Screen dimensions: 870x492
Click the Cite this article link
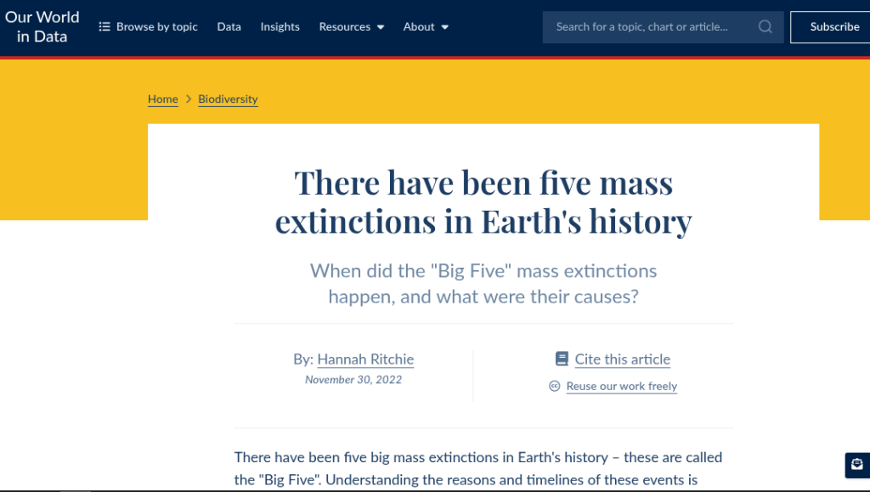click(x=623, y=359)
